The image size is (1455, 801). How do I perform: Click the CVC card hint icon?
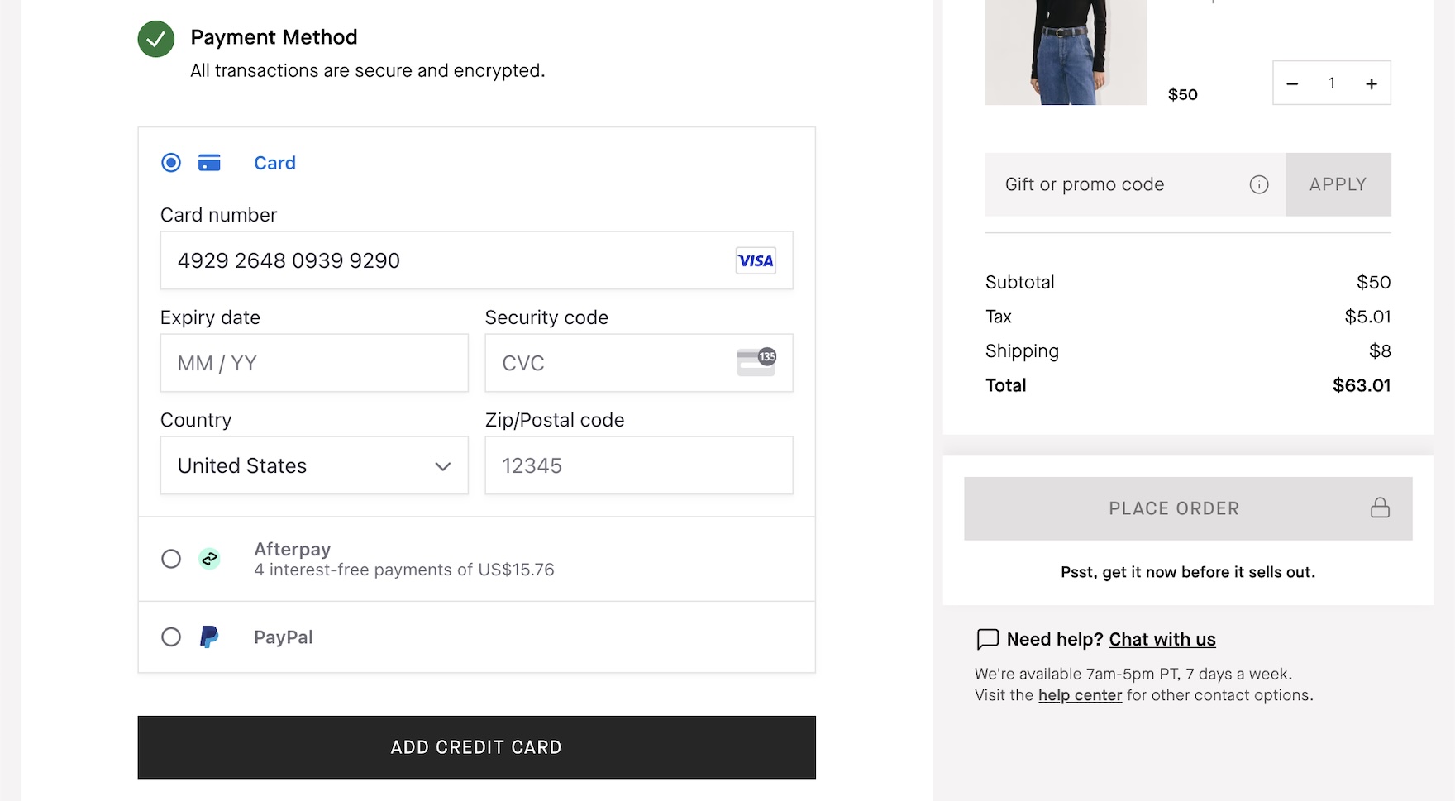pos(756,362)
